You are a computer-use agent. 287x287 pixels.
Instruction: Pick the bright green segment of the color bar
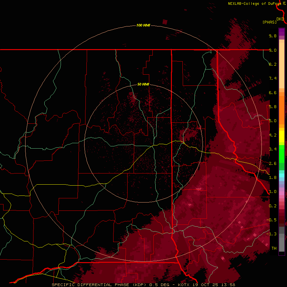click(282, 154)
